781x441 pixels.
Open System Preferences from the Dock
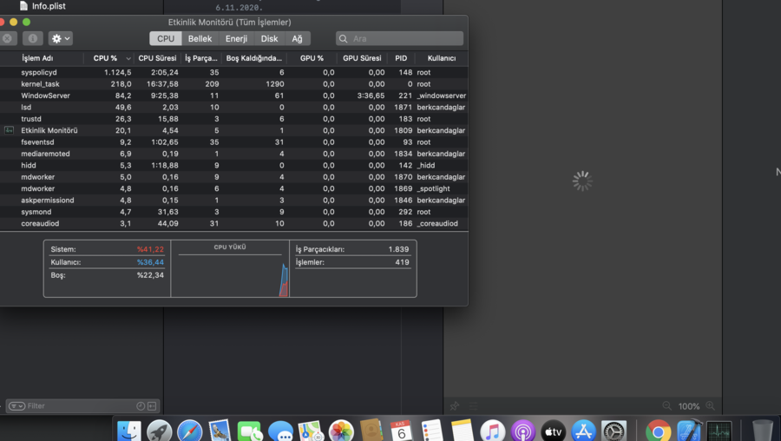click(x=614, y=431)
